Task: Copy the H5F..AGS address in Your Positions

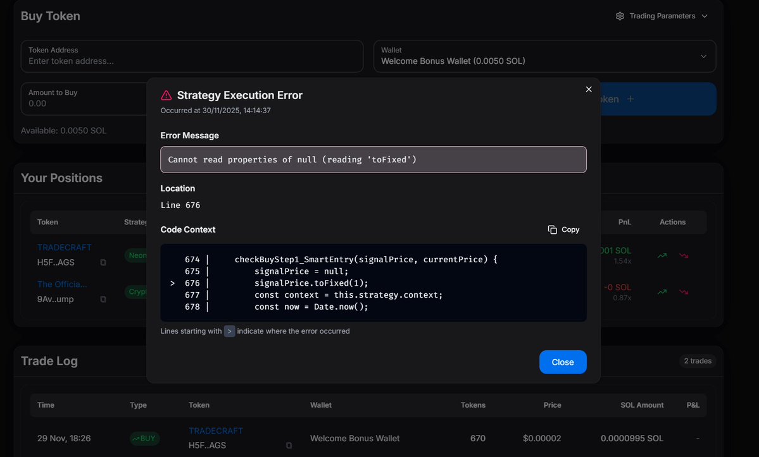Action: tap(103, 262)
